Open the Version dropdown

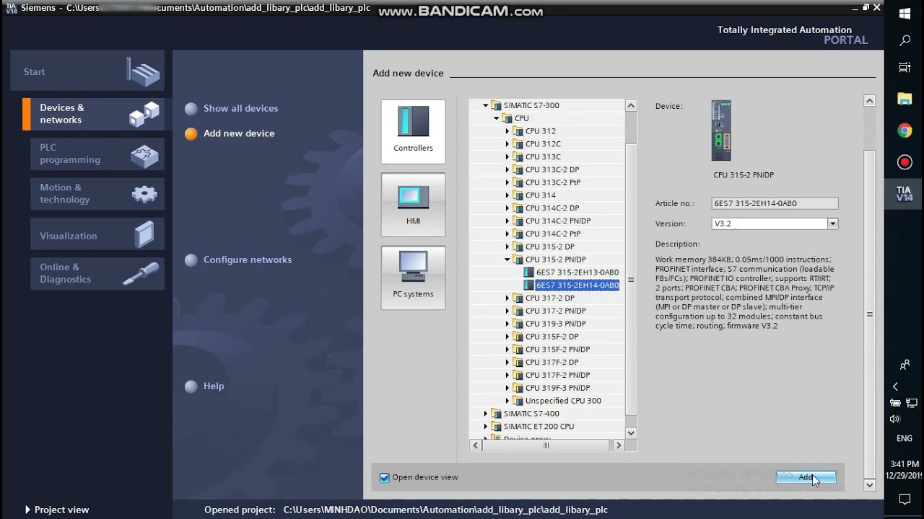(832, 223)
